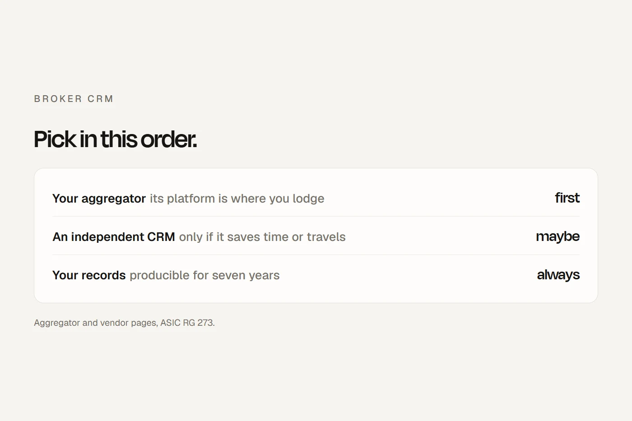Click the 'always' label
The width and height of the screenshot is (632, 421).
pyautogui.click(x=558, y=275)
